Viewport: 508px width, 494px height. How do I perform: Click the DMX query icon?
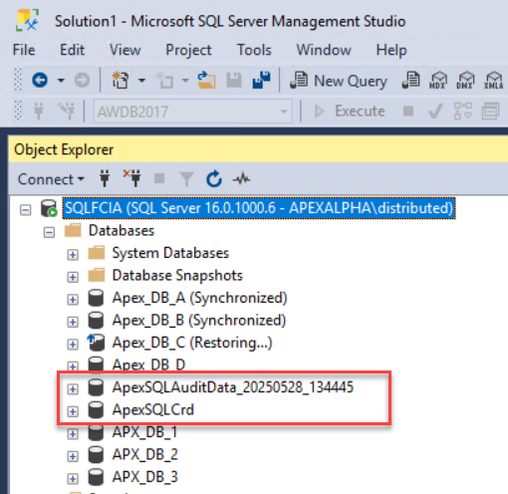point(465,81)
